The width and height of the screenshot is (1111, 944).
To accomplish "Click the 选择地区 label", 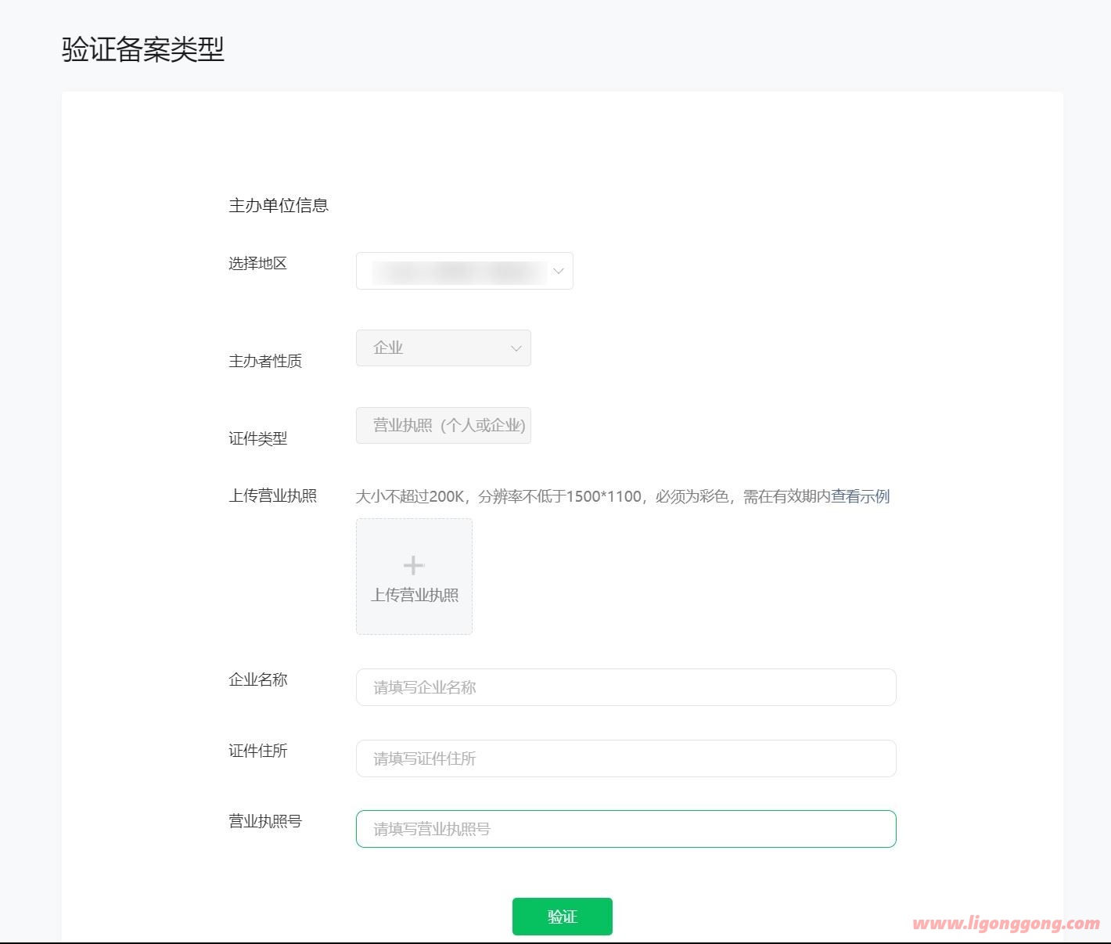I will pos(257,263).
